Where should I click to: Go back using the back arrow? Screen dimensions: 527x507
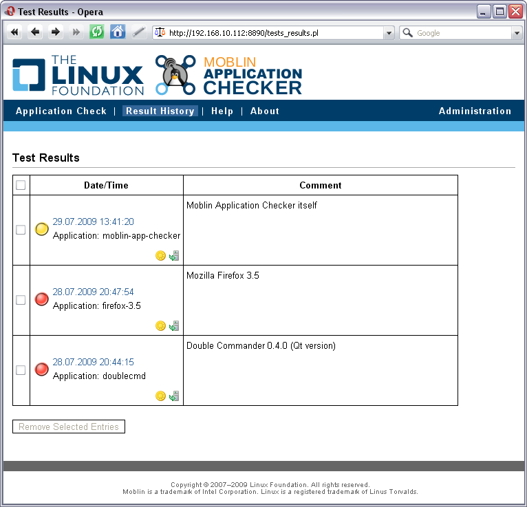click(x=35, y=32)
